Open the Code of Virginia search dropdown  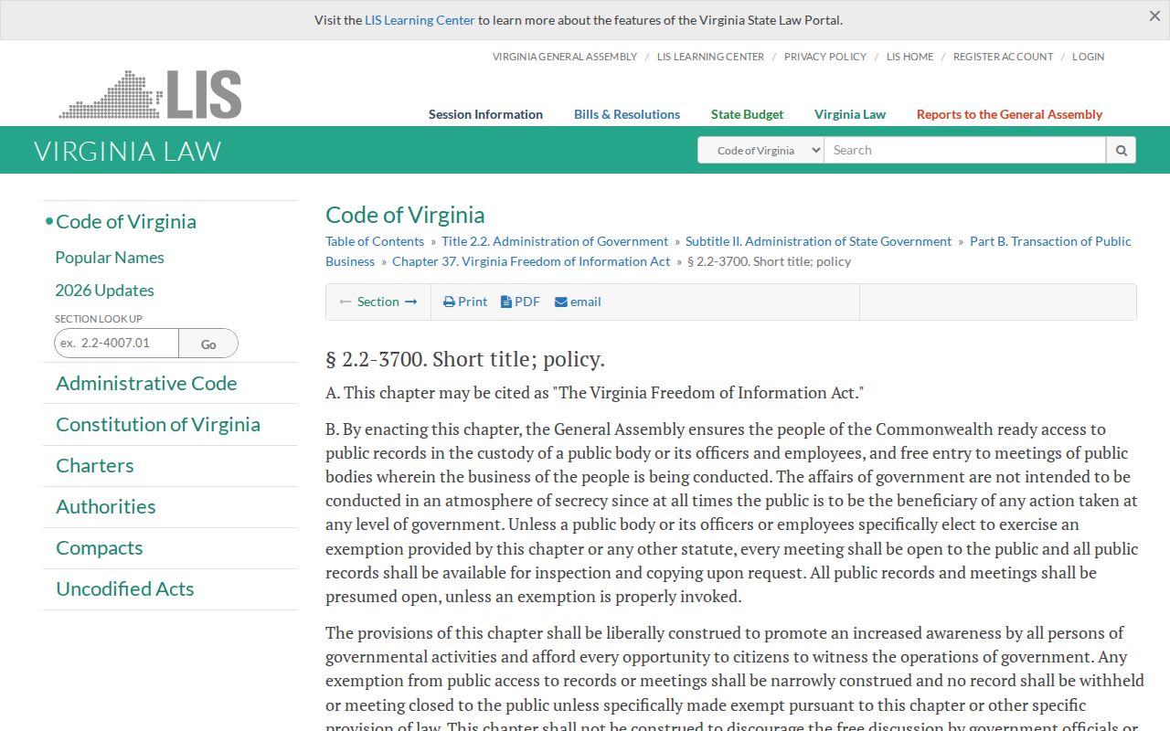760,150
